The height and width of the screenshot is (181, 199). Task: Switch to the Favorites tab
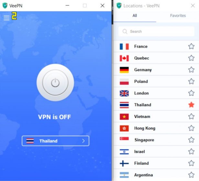coord(178,16)
